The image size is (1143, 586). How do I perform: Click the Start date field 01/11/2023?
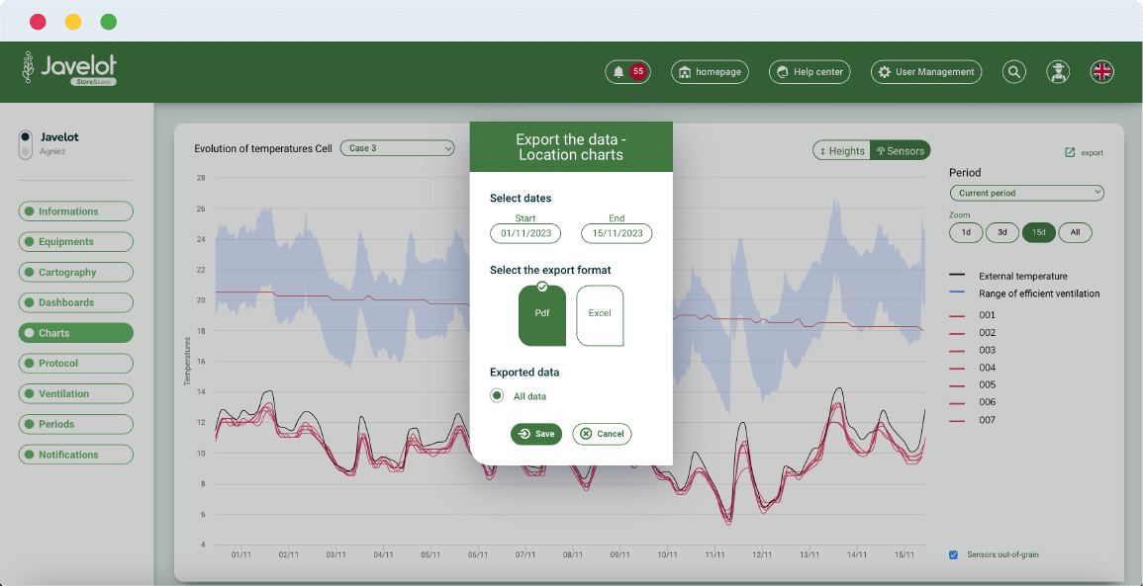[x=525, y=233]
